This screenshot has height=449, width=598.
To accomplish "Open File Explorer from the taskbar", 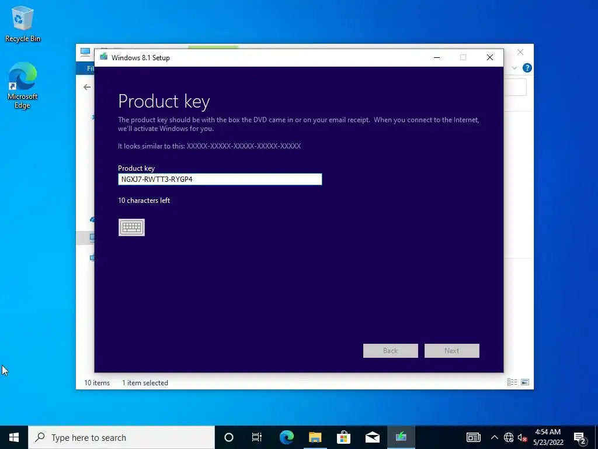I will [x=315, y=437].
